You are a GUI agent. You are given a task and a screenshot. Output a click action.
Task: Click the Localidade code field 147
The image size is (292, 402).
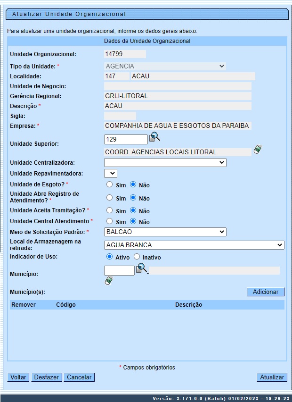pos(117,76)
